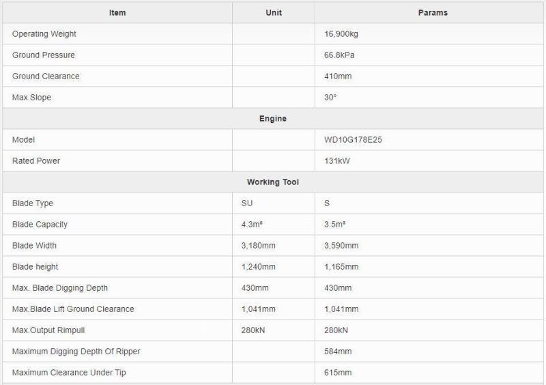Click the Item column header
This screenshot has width=546, height=385.
117,13
